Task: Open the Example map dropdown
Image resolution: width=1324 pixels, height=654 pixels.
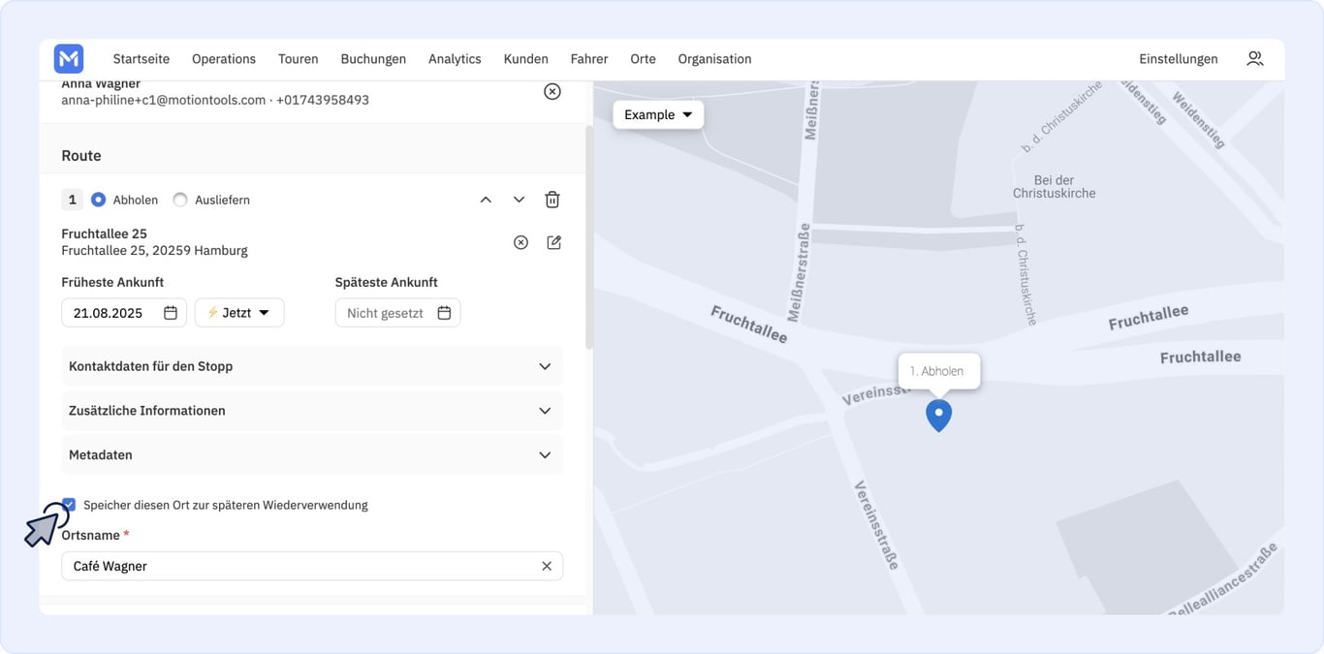Action: (x=658, y=114)
